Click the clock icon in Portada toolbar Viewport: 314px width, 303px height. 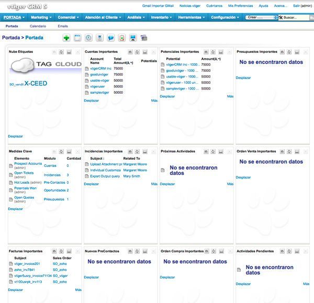[88, 38]
